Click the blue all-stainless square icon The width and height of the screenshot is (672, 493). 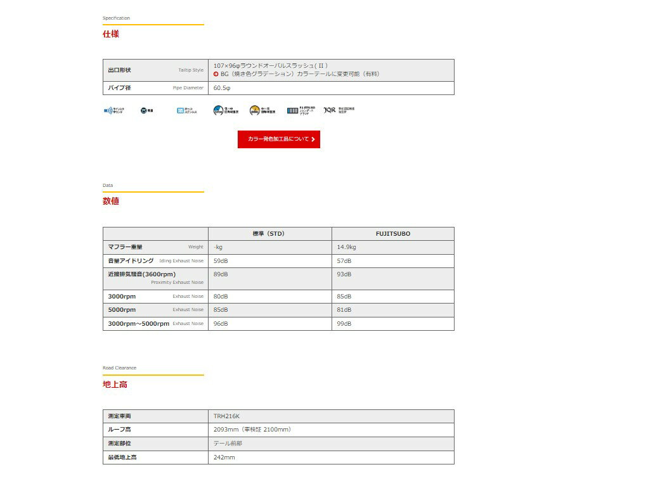pos(181,110)
